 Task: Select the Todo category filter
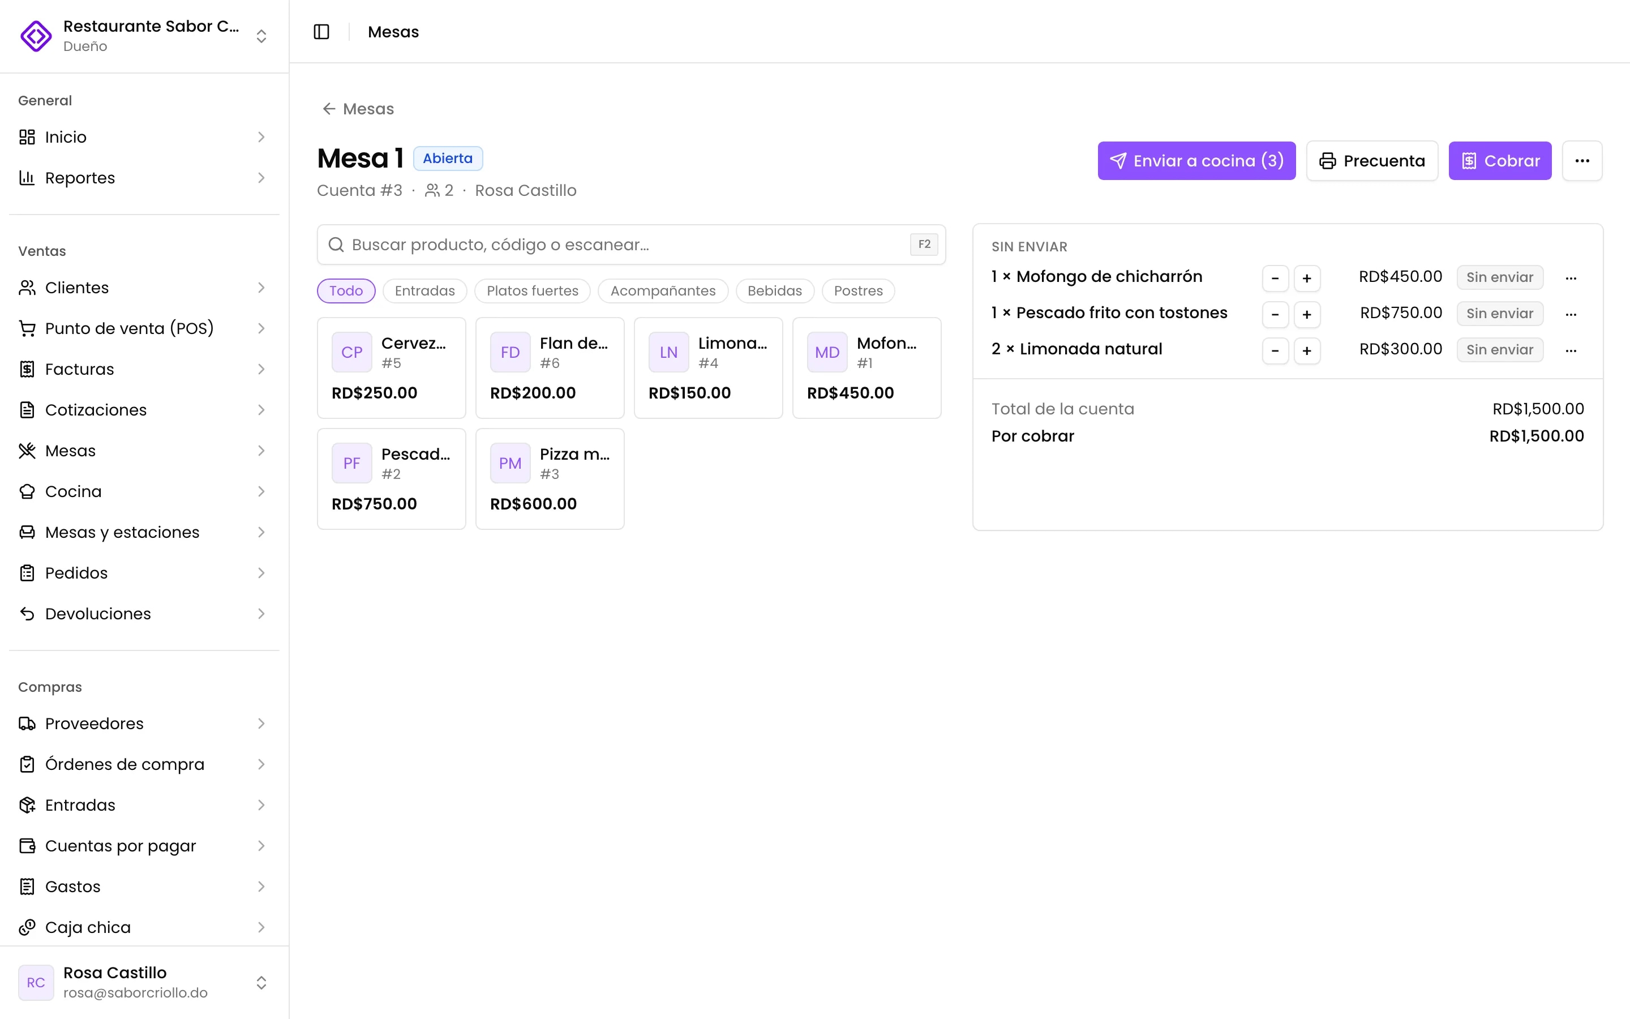pyautogui.click(x=346, y=290)
